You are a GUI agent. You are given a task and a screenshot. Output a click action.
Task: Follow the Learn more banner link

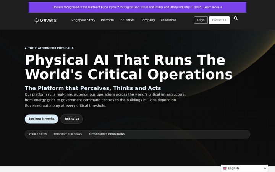(213, 7)
